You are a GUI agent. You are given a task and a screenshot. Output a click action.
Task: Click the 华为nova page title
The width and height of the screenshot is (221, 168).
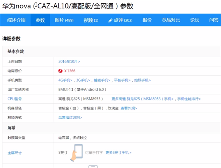68,6
